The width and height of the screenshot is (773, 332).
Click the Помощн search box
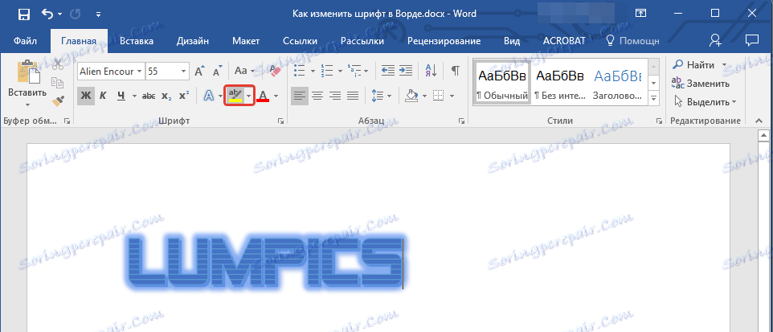633,41
